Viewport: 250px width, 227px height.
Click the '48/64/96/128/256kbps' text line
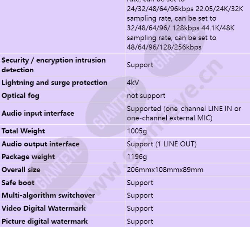point(164,47)
